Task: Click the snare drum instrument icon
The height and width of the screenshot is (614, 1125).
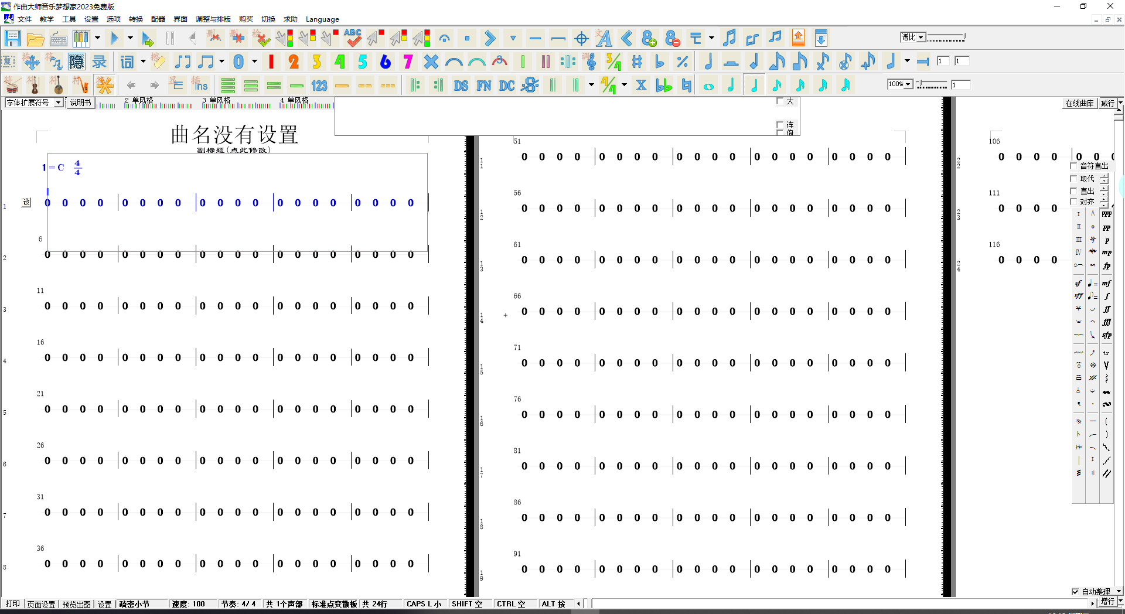Action: pos(12,86)
